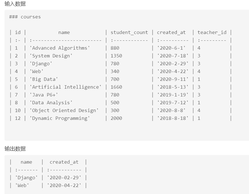Image resolution: width=249 pixels, height=194 pixels.
Task: Select created_at date '2018-5-13'
Action: tap(173, 87)
